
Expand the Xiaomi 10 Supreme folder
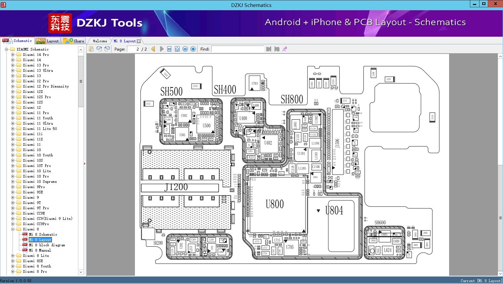(13, 182)
